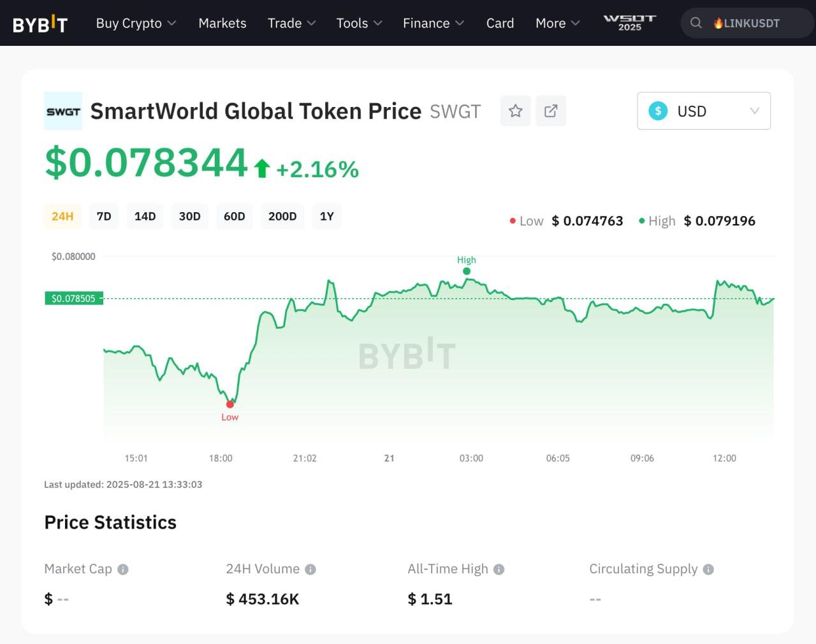Select the 24H chart range

[62, 217]
